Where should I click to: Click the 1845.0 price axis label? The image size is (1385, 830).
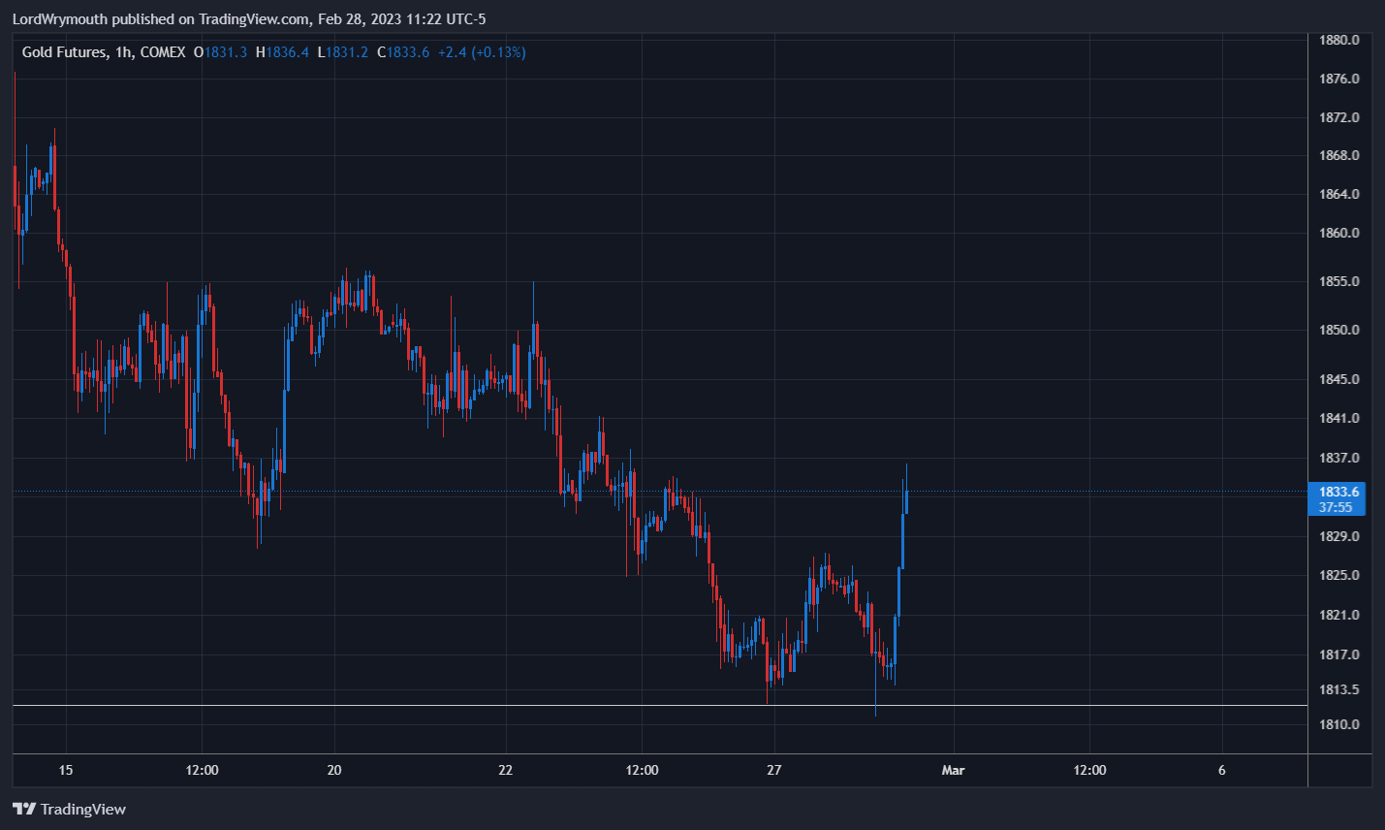[1339, 379]
